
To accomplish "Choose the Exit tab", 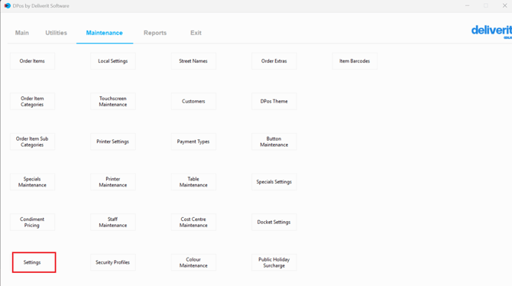I will click(x=196, y=33).
